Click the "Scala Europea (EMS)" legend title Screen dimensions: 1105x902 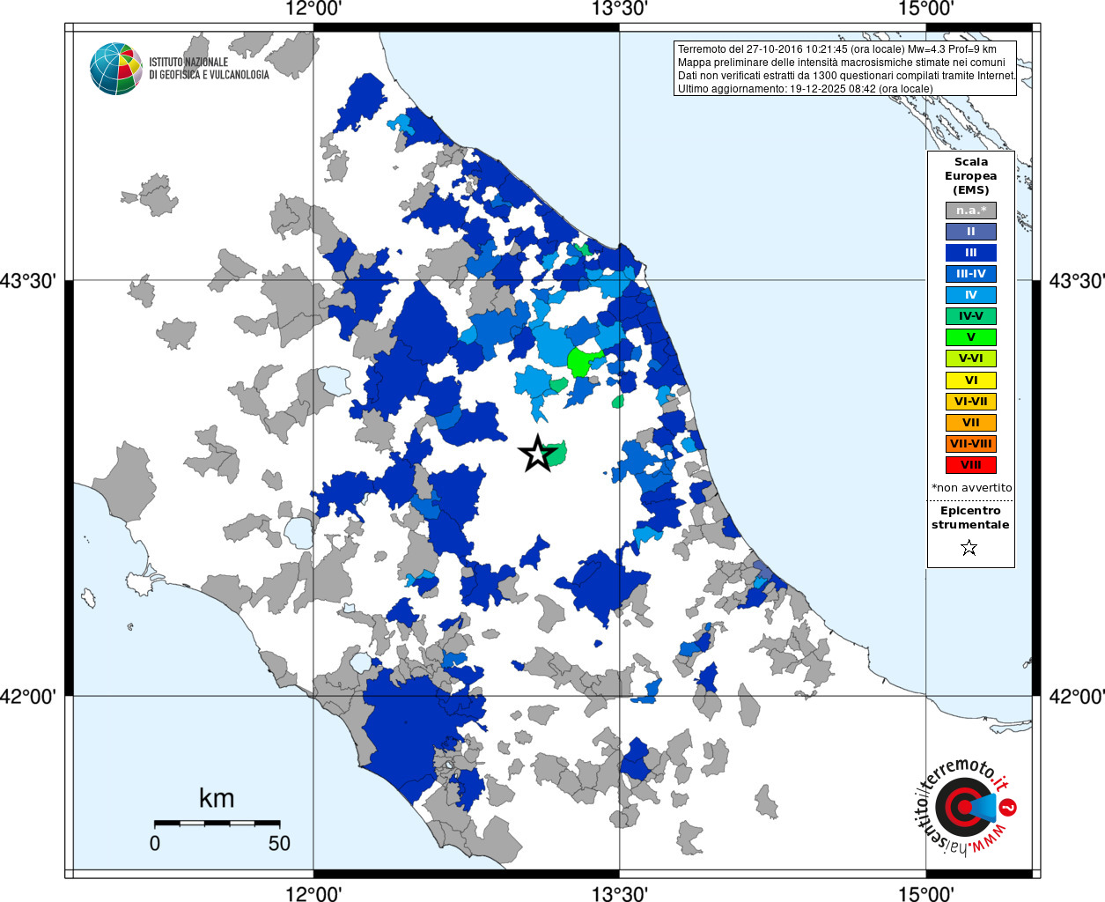tap(970, 175)
